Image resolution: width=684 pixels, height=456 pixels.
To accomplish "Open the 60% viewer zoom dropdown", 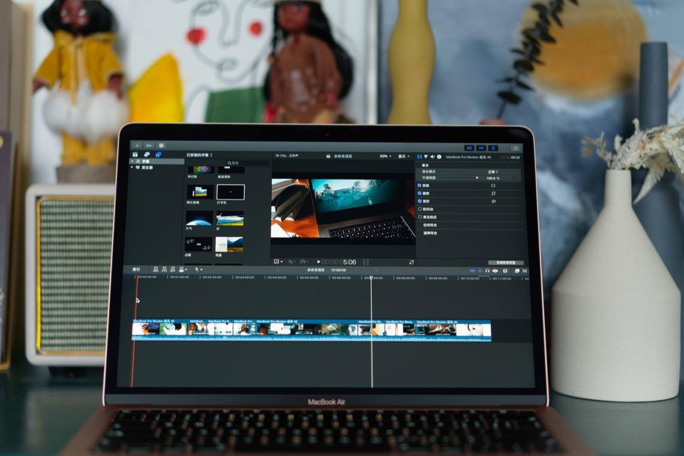I will [x=385, y=156].
